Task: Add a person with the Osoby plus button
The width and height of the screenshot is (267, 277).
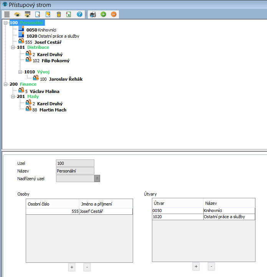Action: pyautogui.click(x=72, y=267)
